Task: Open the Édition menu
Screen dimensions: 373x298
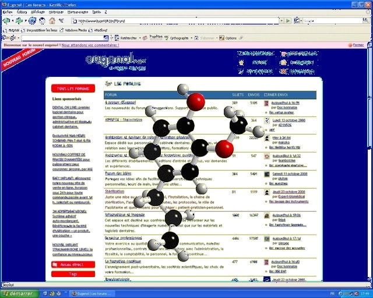Action: [22, 12]
